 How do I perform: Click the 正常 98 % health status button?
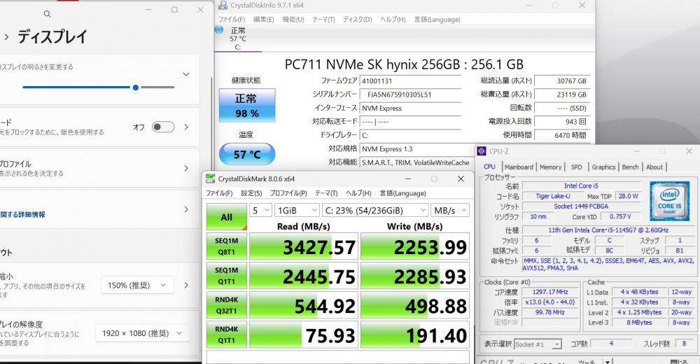pyautogui.click(x=247, y=106)
